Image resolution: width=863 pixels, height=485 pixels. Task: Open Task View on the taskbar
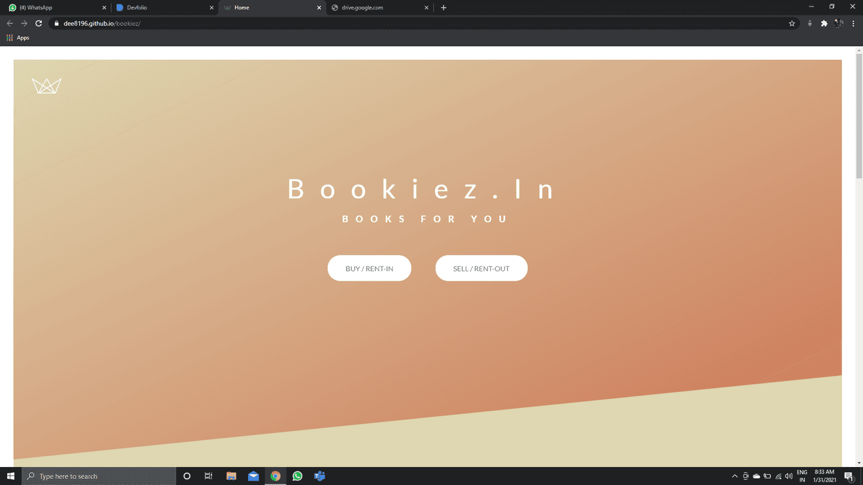209,476
